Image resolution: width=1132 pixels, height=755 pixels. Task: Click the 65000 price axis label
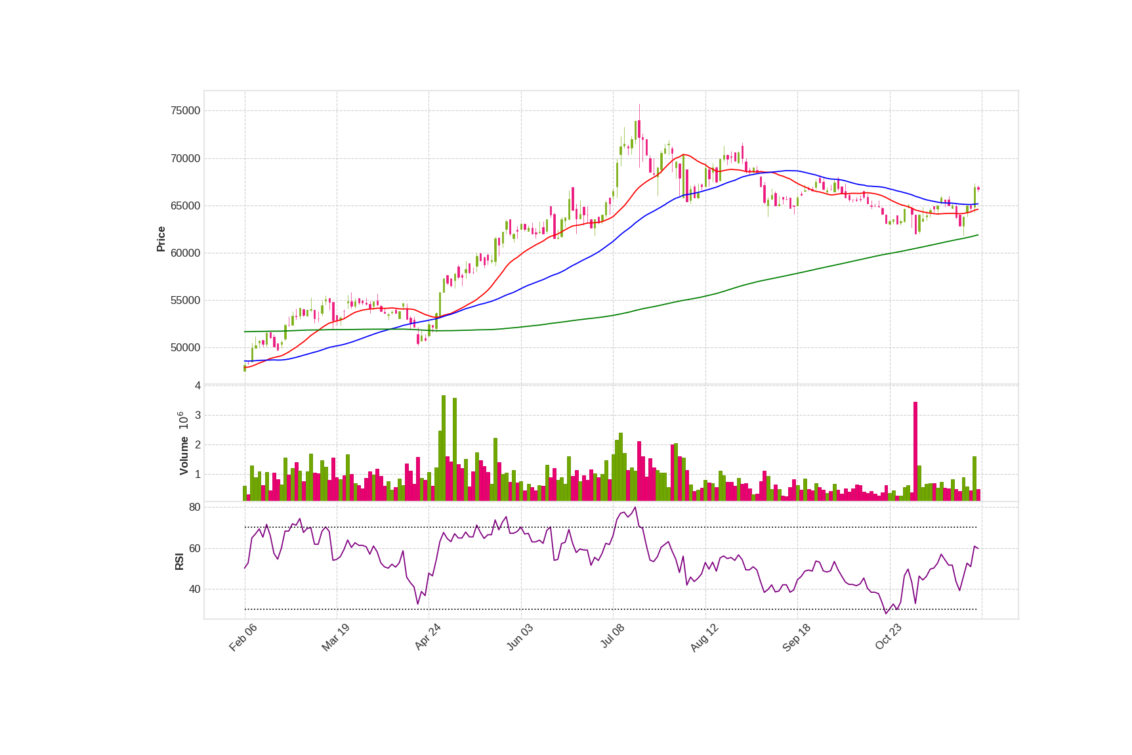coord(185,205)
